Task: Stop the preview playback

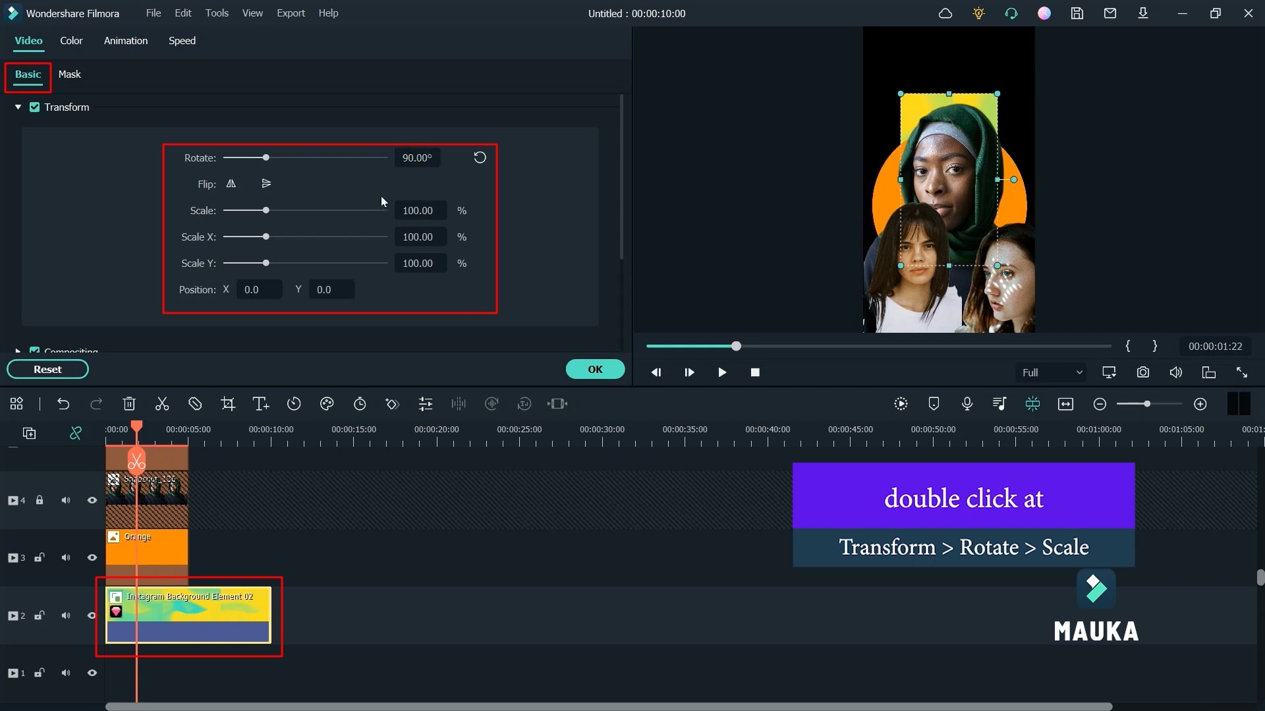Action: (755, 372)
